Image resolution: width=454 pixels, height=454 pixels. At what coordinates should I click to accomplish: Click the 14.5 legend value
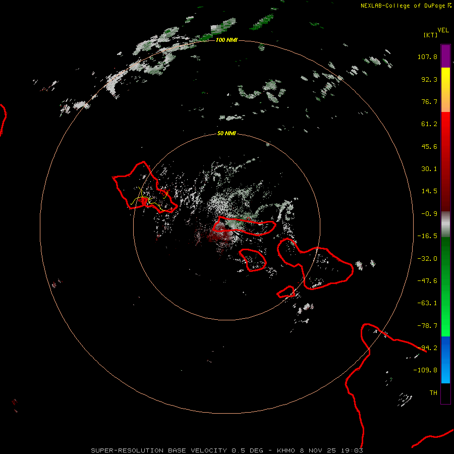click(429, 191)
